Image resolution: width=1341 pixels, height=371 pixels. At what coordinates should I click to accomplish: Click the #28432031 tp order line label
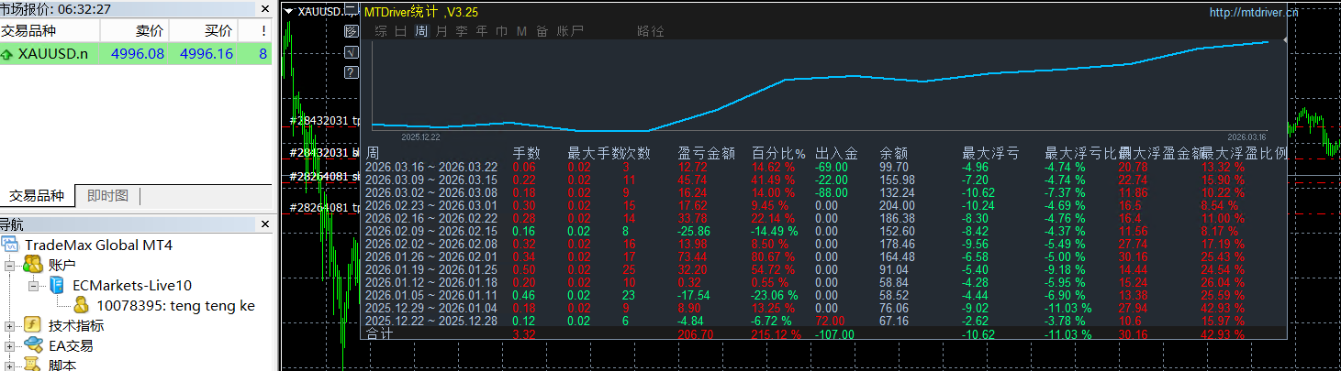[x=323, y=120]
